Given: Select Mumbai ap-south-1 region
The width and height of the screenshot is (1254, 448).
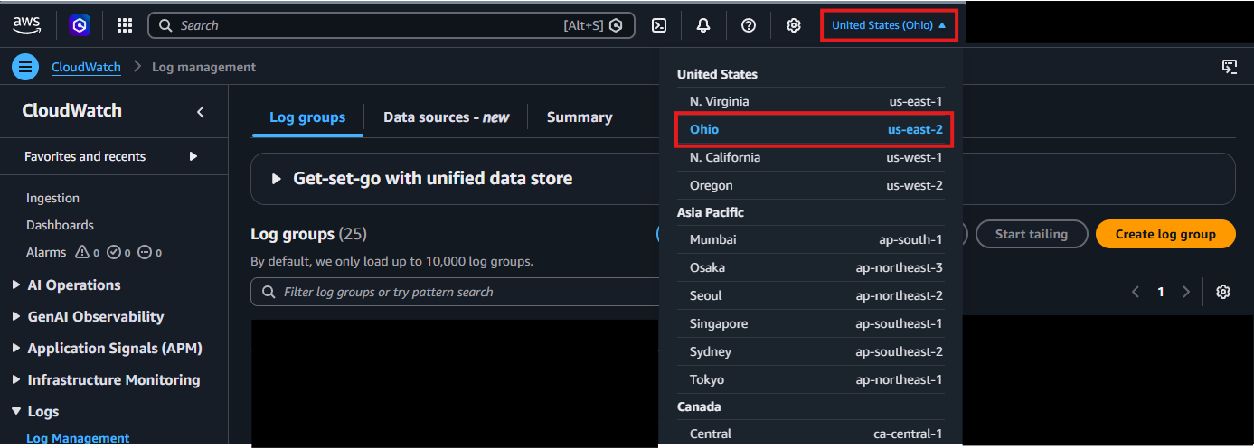Looking at the screenshot, I should [x=811, y=239].
